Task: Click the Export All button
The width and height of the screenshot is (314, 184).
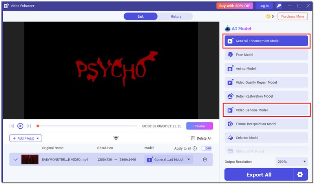Action: [x=259, y=175]
